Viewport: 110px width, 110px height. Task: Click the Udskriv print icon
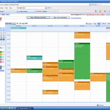point(87,24)
